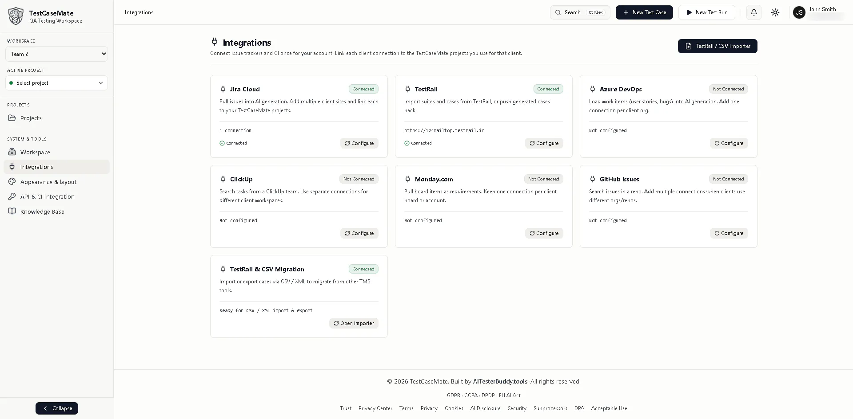Screen dimensions: 853x419
Task: Select Integrations in the sidebar
Action: pyautogui.click(x=56, y=167)
